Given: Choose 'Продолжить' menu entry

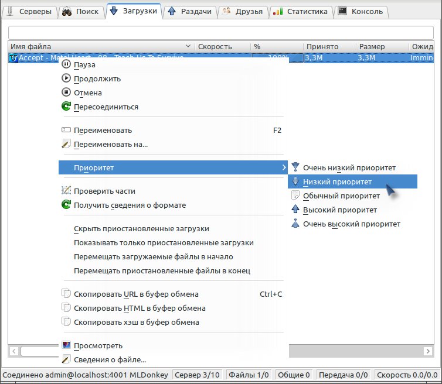Looking at the screenshot, I should (x=173, y=78).
